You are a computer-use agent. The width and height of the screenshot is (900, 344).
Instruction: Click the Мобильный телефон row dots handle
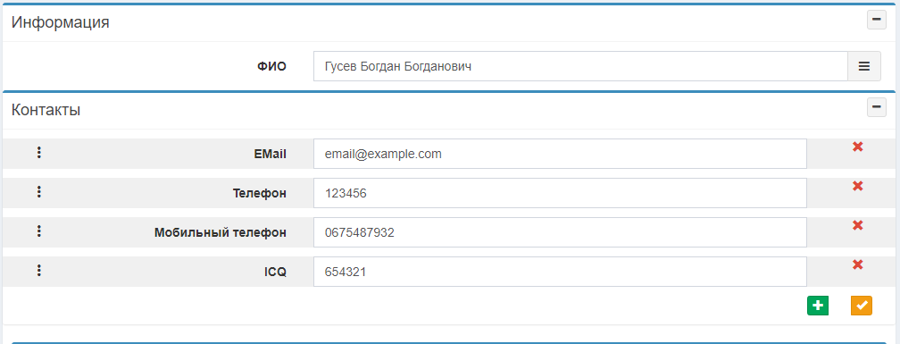tap(38, 231)
